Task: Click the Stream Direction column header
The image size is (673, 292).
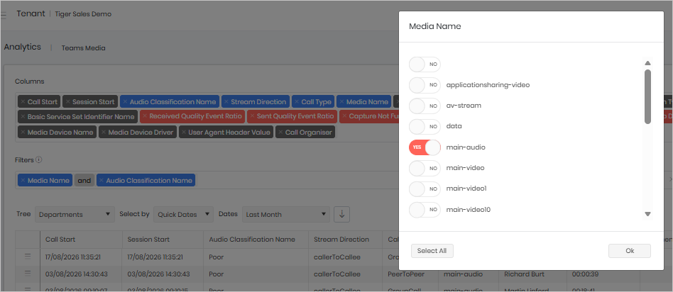Action: pyautogui.click(x=345, y=240)
